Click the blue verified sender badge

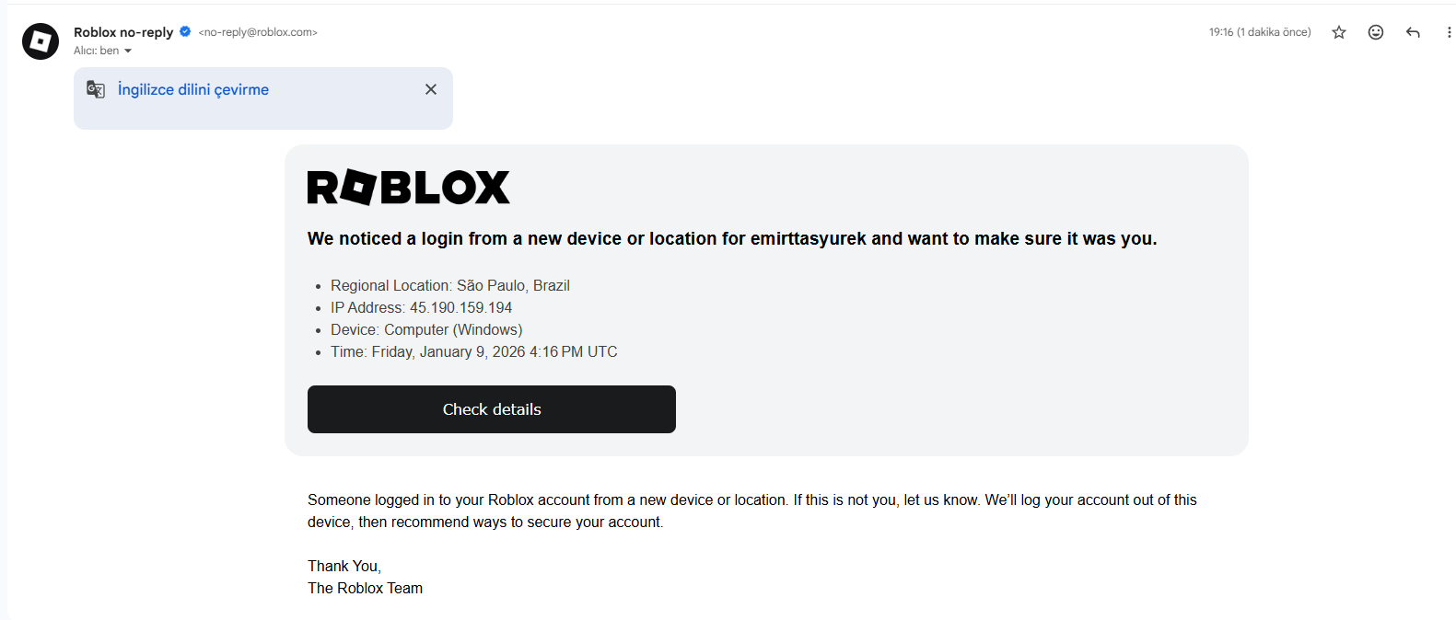(x=185, y=31)
